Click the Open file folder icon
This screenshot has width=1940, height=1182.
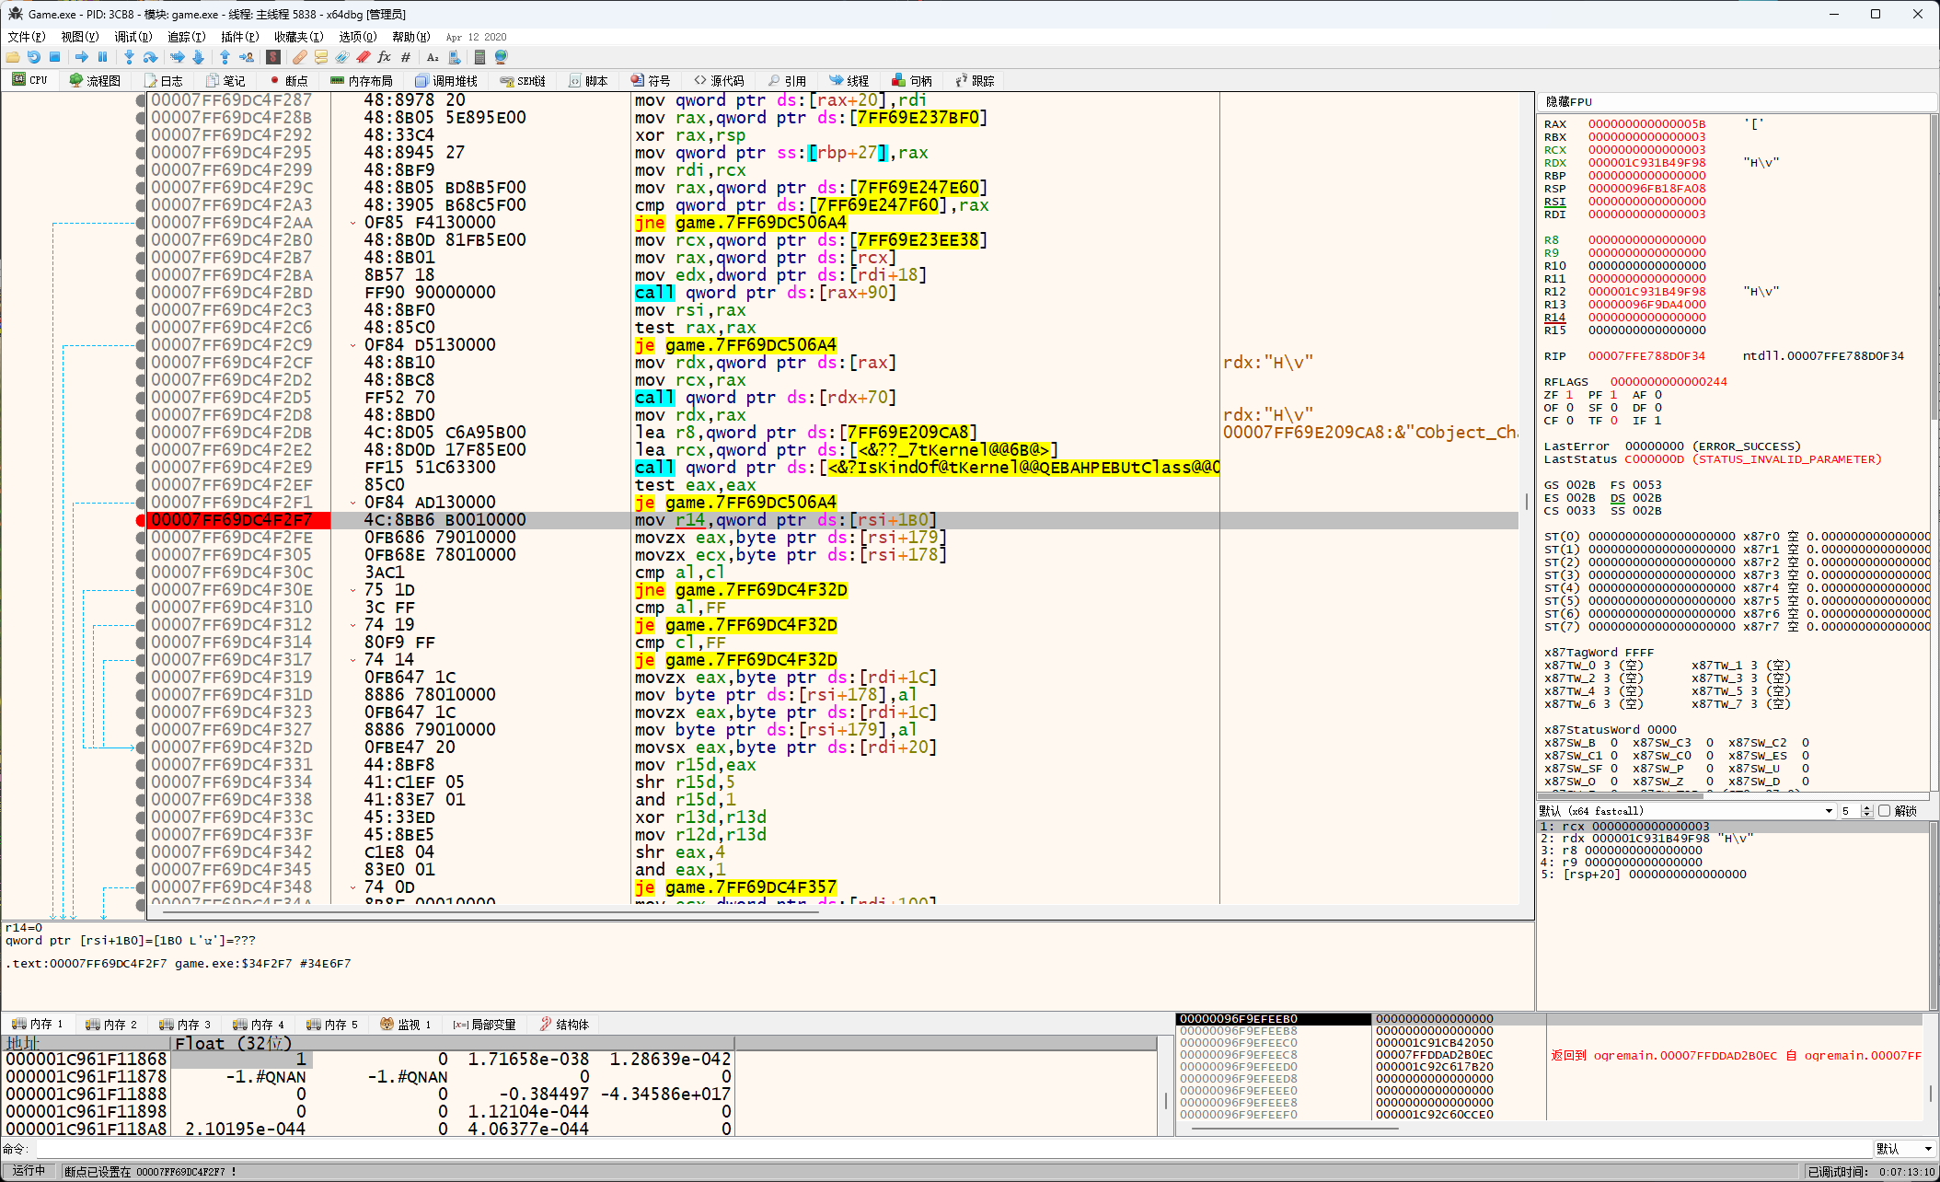pyautogui.click(x=13, y=57)
